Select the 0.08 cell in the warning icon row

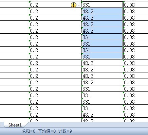click(135, 5)
